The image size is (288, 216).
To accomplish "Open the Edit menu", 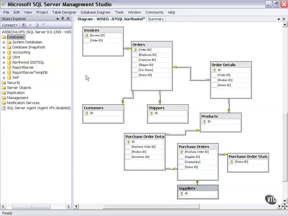I will [17, 12].
